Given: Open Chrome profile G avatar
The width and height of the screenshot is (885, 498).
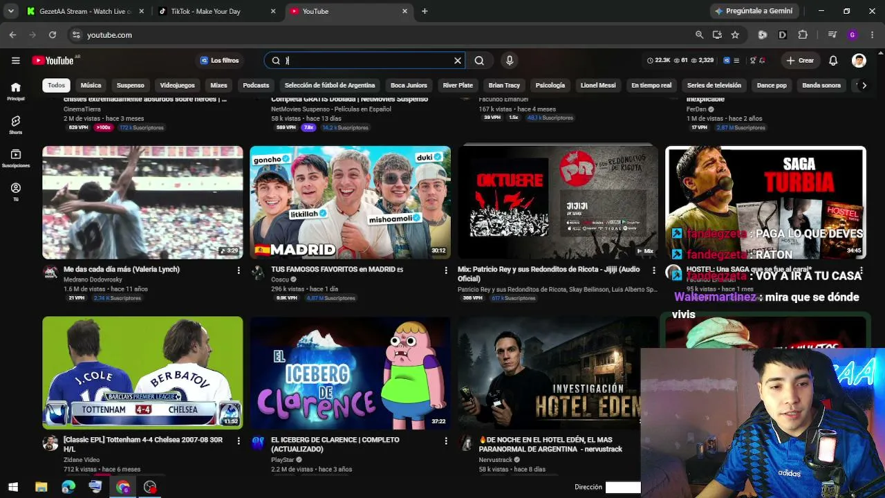Looking at the screenshot, I should (853, 35).
